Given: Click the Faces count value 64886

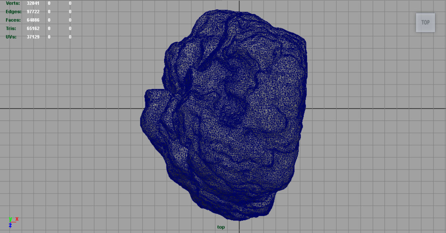Looking at the screenshot, I should (33, 20).
